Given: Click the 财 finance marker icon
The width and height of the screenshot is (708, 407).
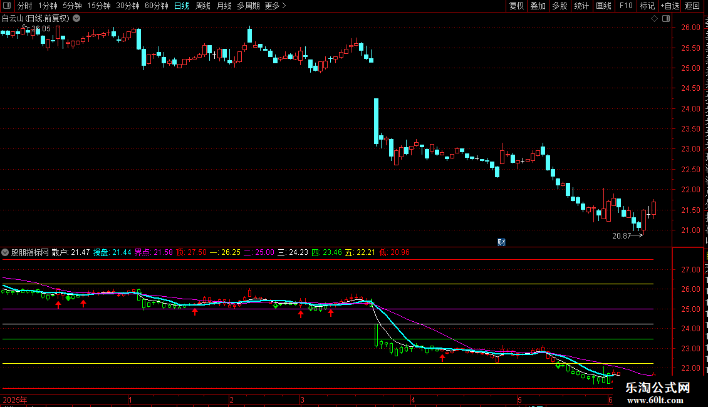Looking at the screenshot, I should pos(501,242).
